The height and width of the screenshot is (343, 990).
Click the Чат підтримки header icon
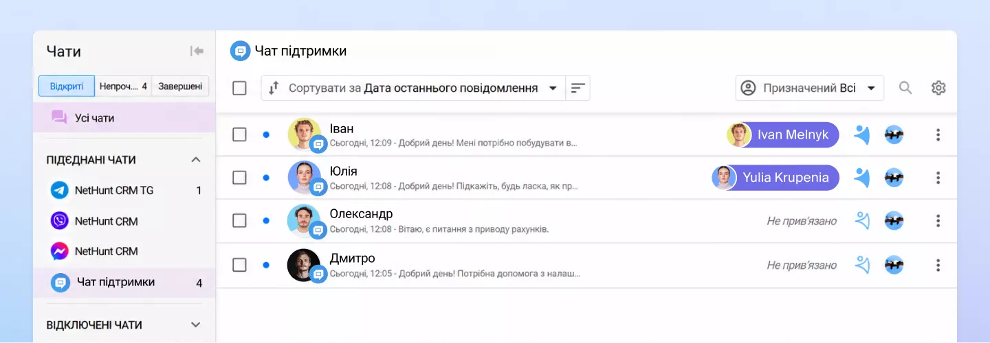240,51
